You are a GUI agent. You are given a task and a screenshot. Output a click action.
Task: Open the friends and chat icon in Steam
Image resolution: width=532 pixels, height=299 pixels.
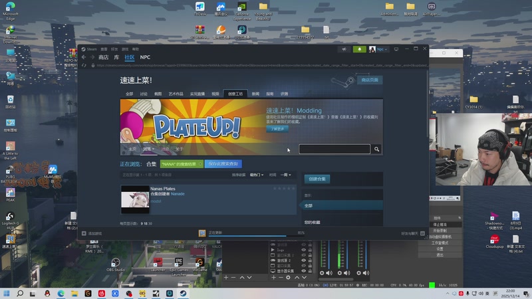tap(422, 233)
